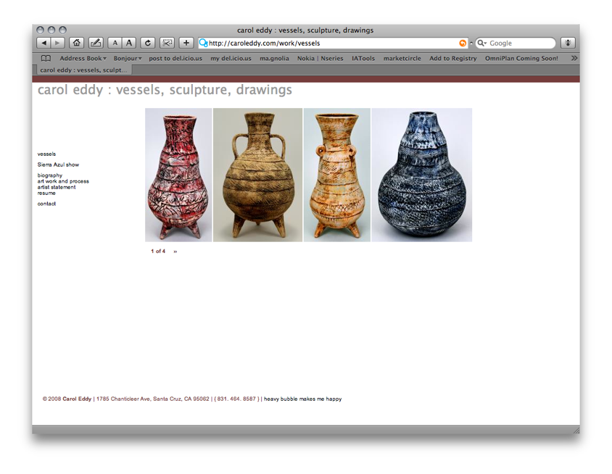This screenshot has height=474, width=612.
Task: Open the ma.gnolia bookmark
Action: [x=274, y=58]
